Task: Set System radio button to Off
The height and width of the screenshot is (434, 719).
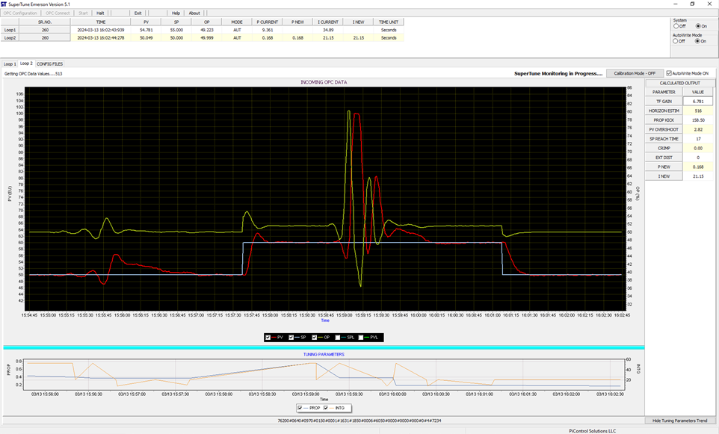Action: [x=676, y=26]
